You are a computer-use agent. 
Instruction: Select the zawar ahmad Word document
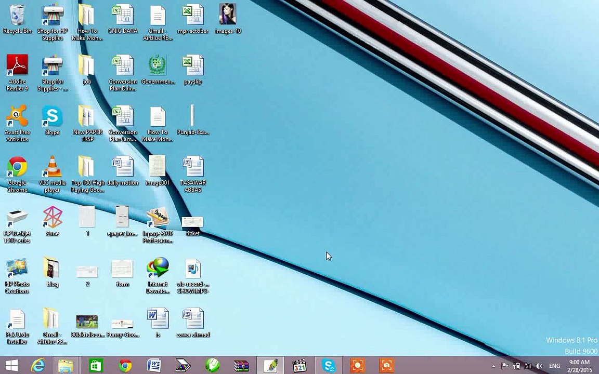point(193,323)
